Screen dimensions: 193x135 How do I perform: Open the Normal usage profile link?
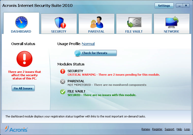pos(88,44)
